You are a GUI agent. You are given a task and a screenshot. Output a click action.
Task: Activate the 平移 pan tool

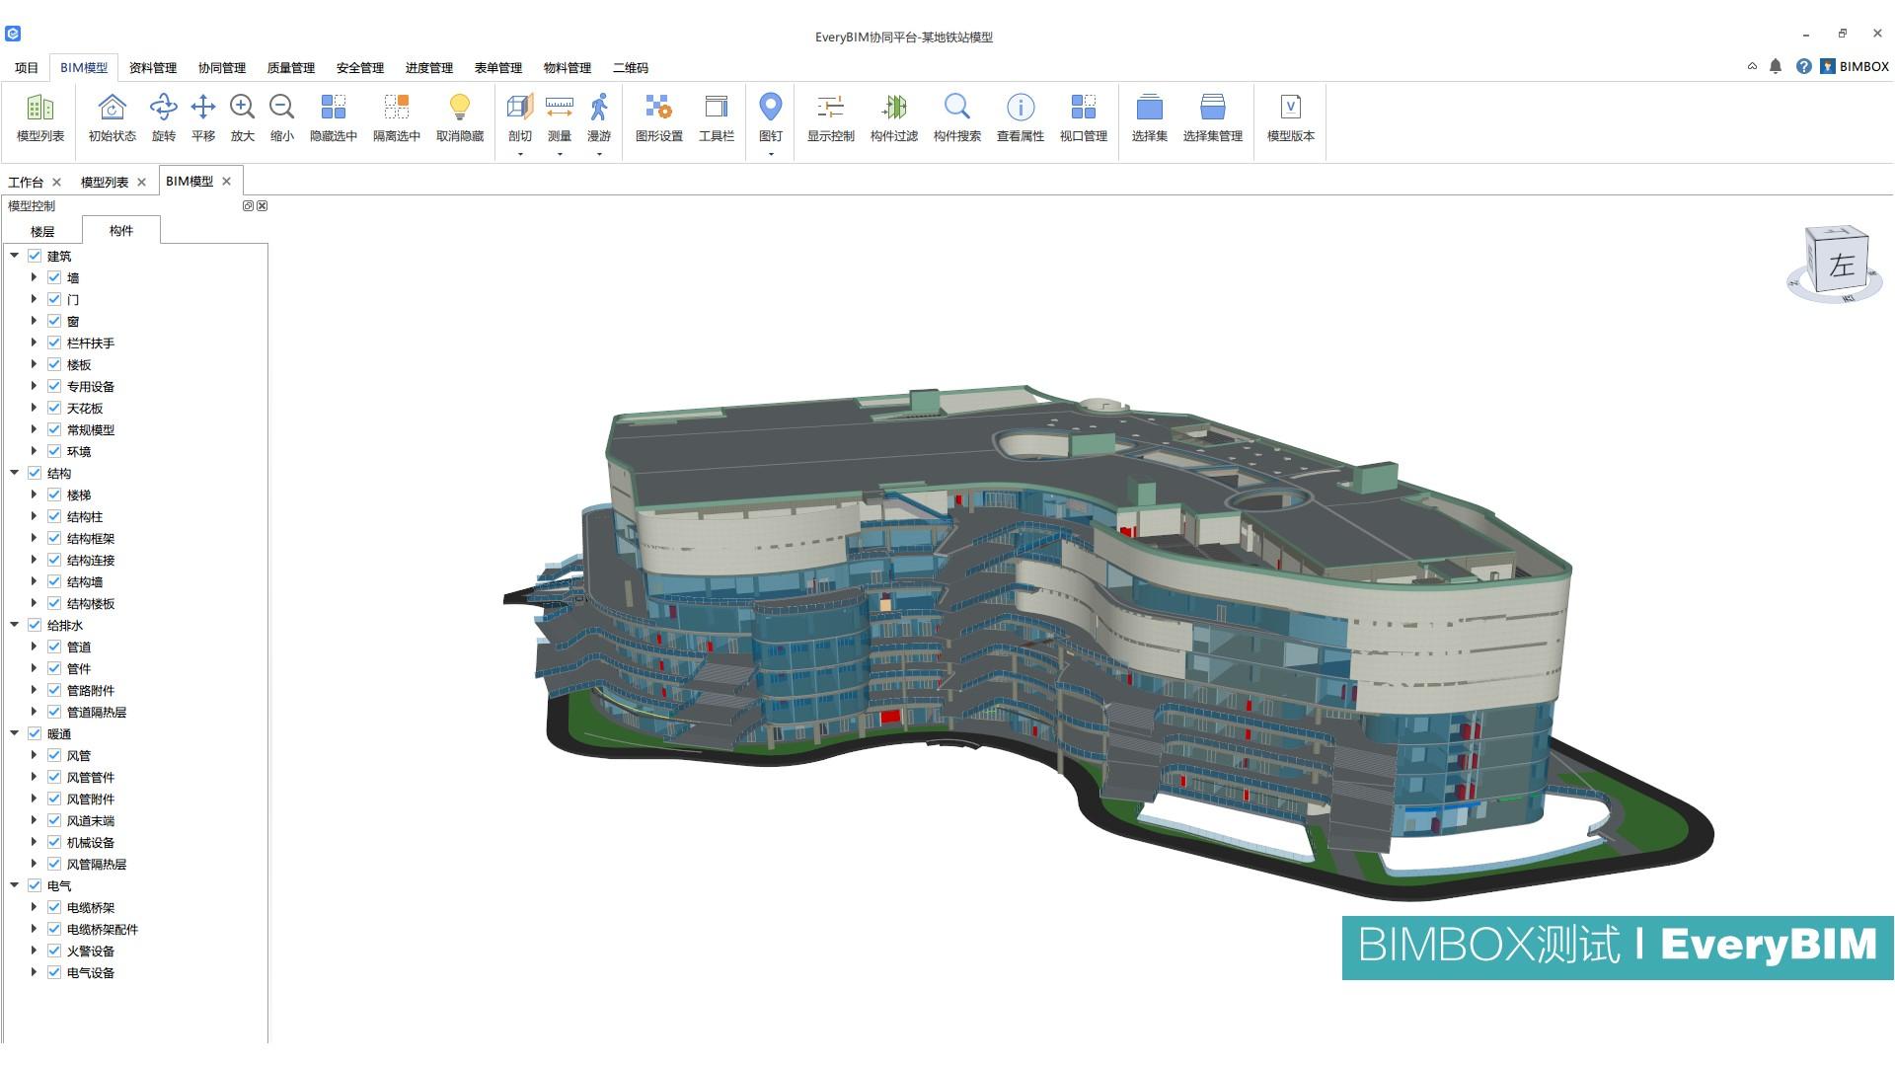(x=202, y=118)
